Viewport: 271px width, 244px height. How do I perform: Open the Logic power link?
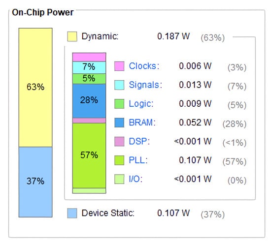[x=141, y=104]
